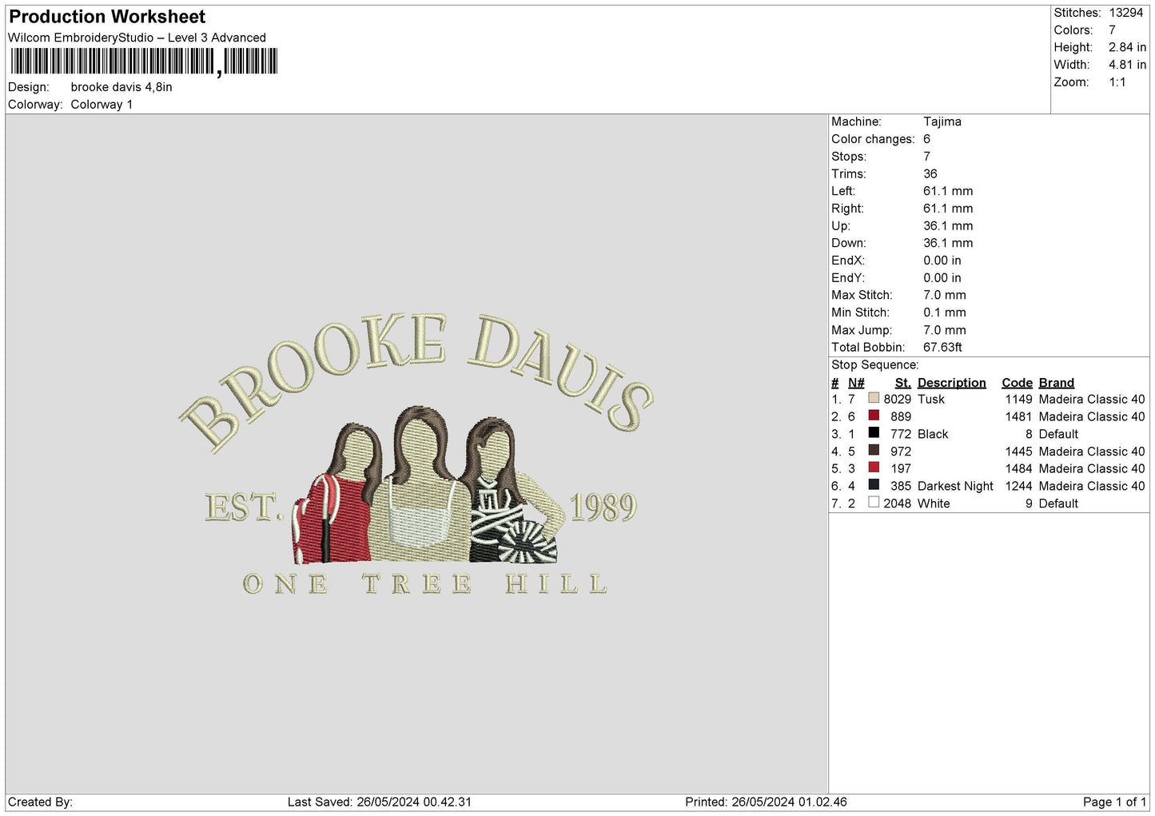The width and height of the screenshot is (1155, 816).
Task: Click the Darkest Night thread color swatch
Action: click(x=874, y=485)
